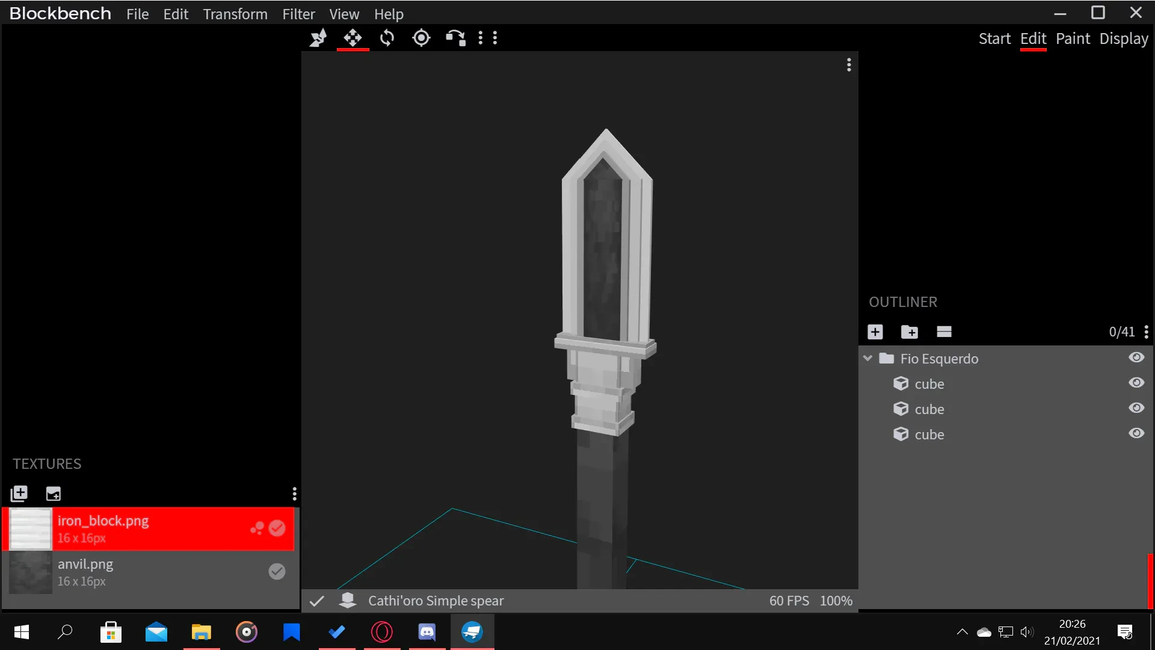This screenshot has height=650, width=1155.
Task: Click the anvil.png texture thumbnail
Action: (x=31, y=572)
